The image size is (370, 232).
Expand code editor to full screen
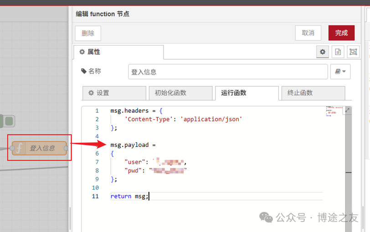347,110
